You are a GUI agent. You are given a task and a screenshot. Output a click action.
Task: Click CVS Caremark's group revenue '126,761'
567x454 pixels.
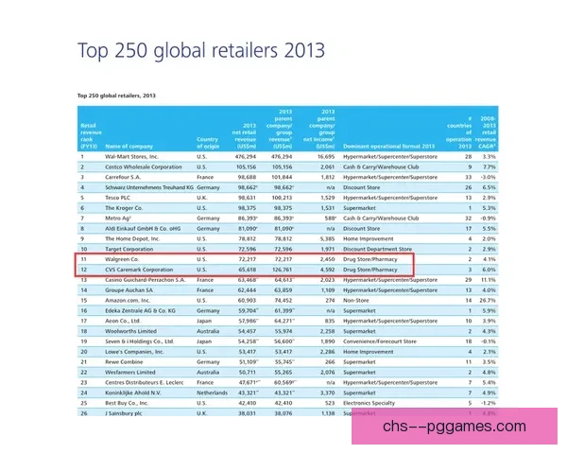coord(282,270)
